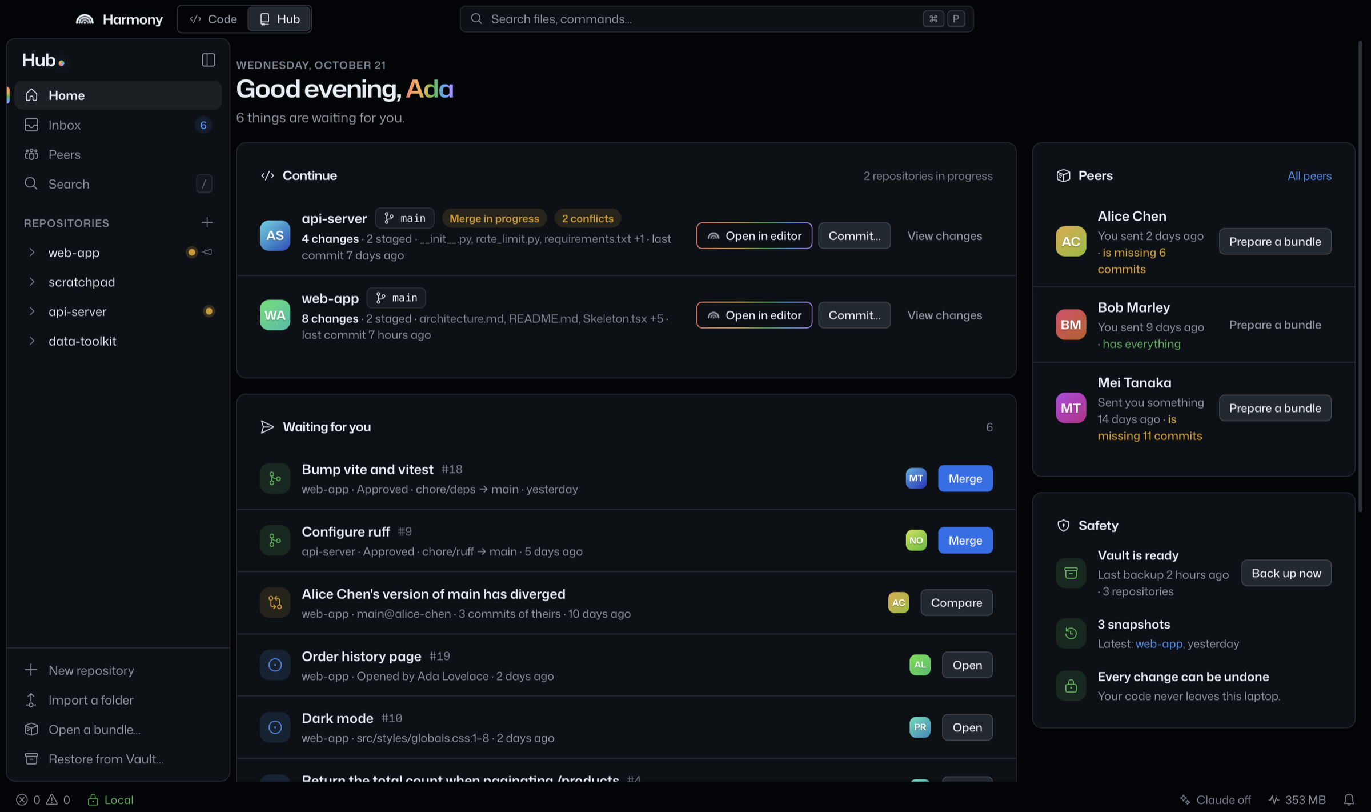Click the lock icon beside Every change
This screenshot has height=812, width=1371.
coord(1071,686)
